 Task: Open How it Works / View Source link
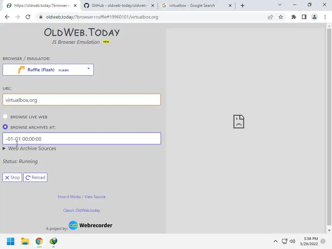click(x=82, y=197)
